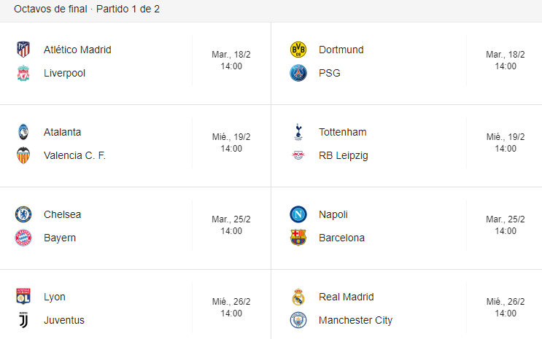Select the Chelsea lion crest
542x339 pixels.
coord(23,214)
